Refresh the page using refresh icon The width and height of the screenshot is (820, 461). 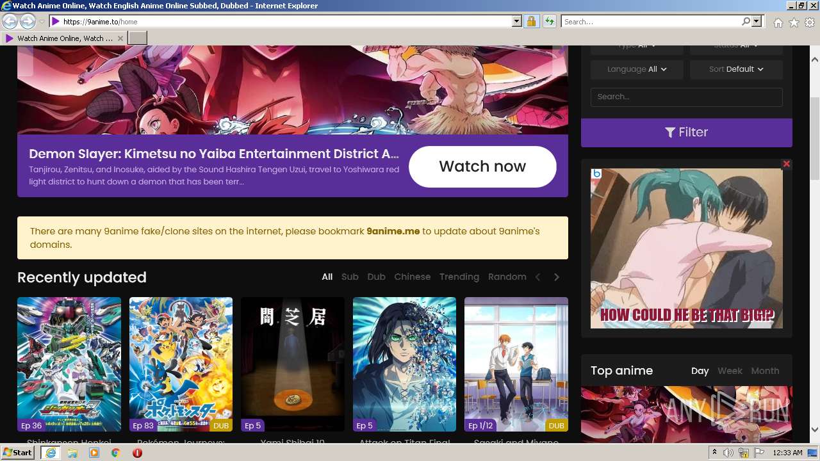[549, 21]
